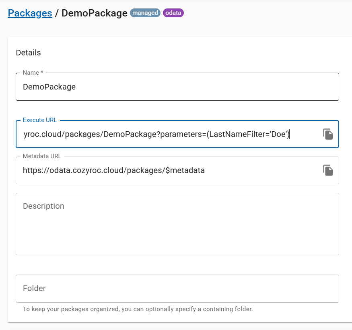Place cursor after 'Doe') in Execute URL
Viewport: 352px width, 330px height.
[x=290, y=134]
